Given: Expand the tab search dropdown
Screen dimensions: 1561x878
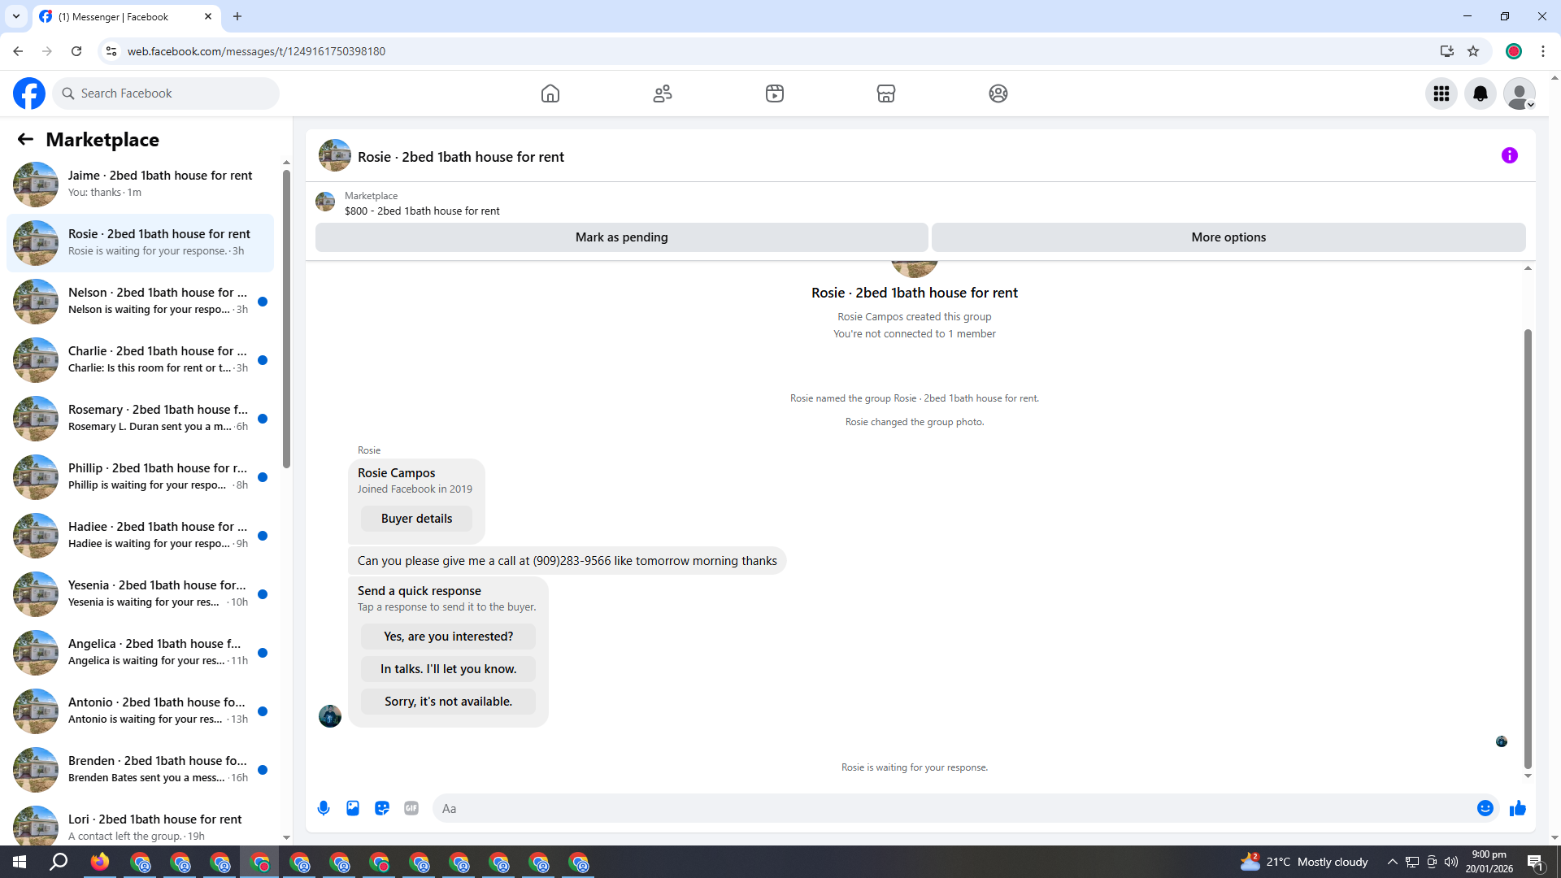Looking at the screenshot, I should pyautogui.click(x=16, y=16).
